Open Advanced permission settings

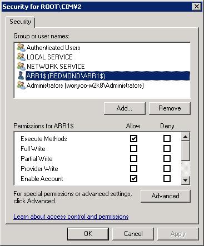165,196
